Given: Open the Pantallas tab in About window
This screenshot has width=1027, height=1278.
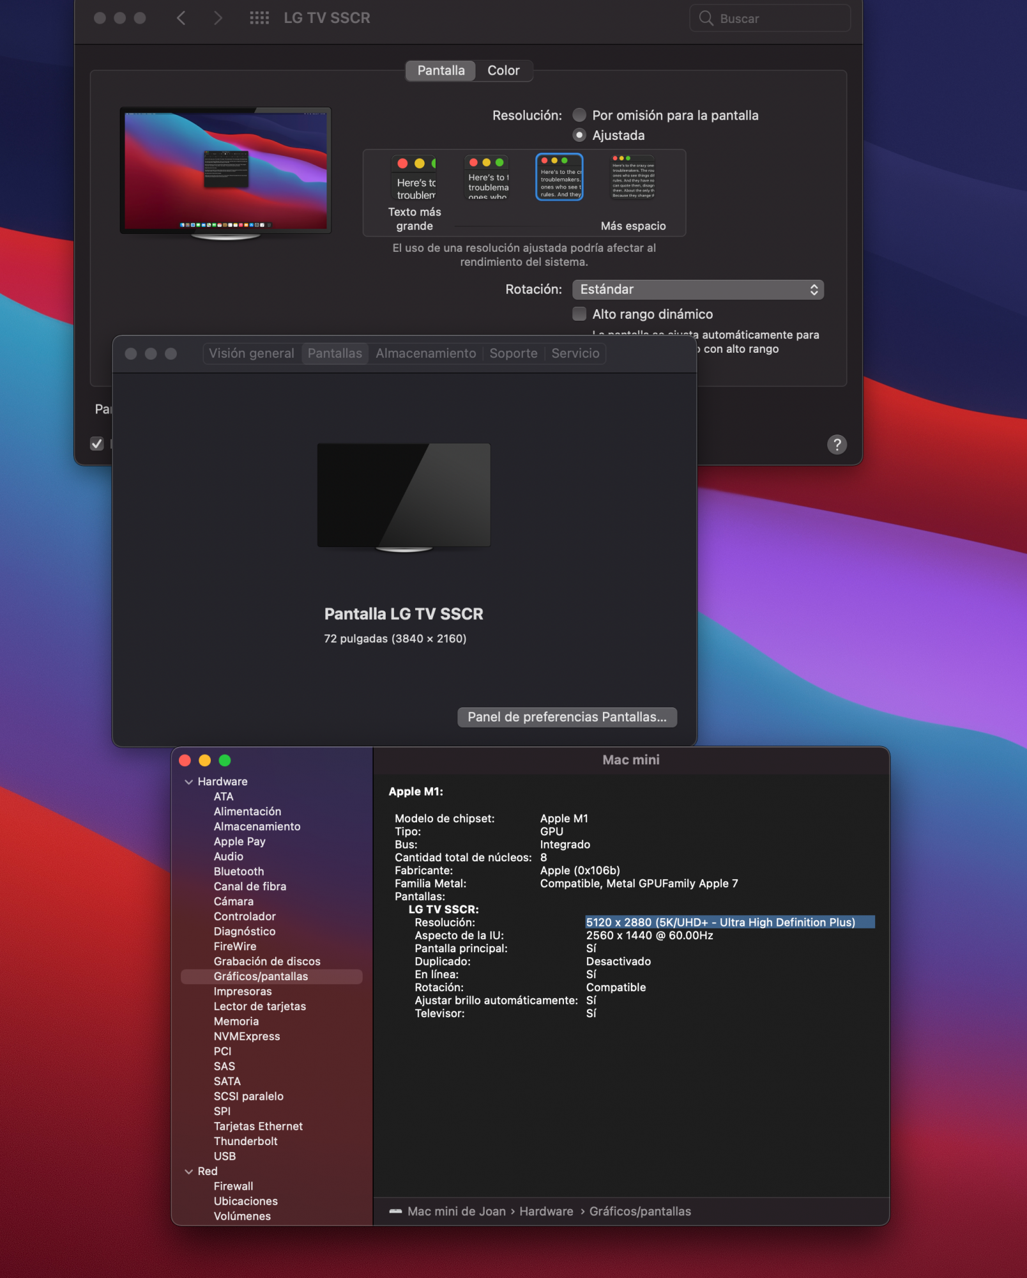Looking at the screenshot, I should [335, 353].
